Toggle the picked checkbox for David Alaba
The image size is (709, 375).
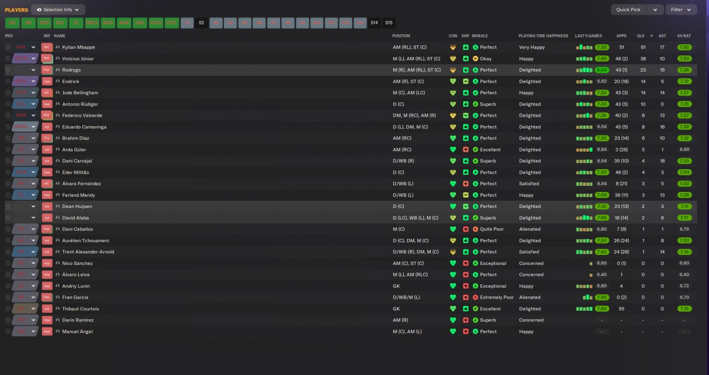click(8, 218)
